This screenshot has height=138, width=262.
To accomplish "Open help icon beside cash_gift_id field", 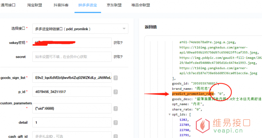I will pos(116,136).
